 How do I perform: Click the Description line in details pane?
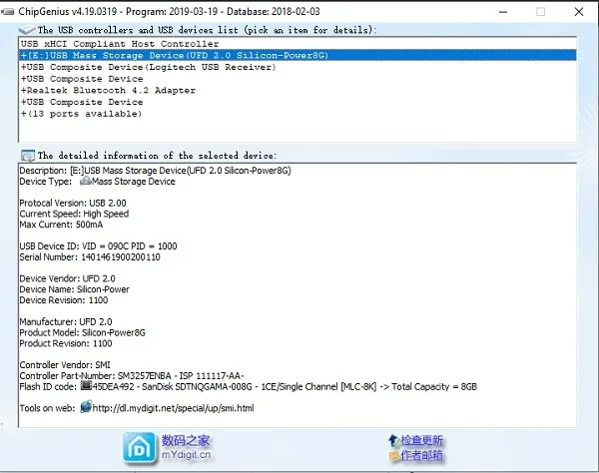pyautogui.click(x=155, y=171)
